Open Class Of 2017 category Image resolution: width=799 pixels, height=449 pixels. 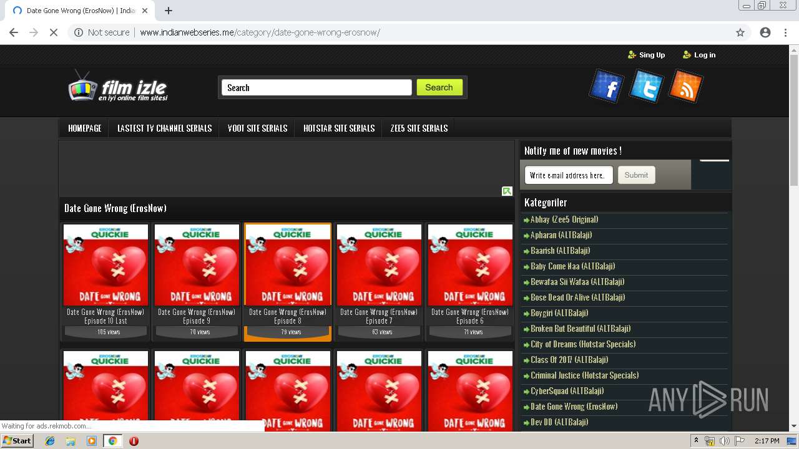pos(569,360)
